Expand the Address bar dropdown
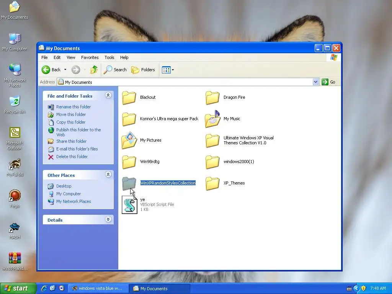This screenshot has height=294, width=392. [315, 82]
